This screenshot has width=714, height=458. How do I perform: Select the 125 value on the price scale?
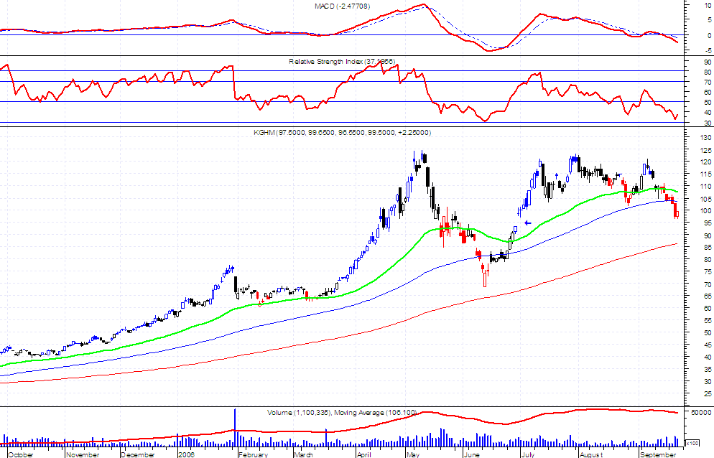click(706, 150)
